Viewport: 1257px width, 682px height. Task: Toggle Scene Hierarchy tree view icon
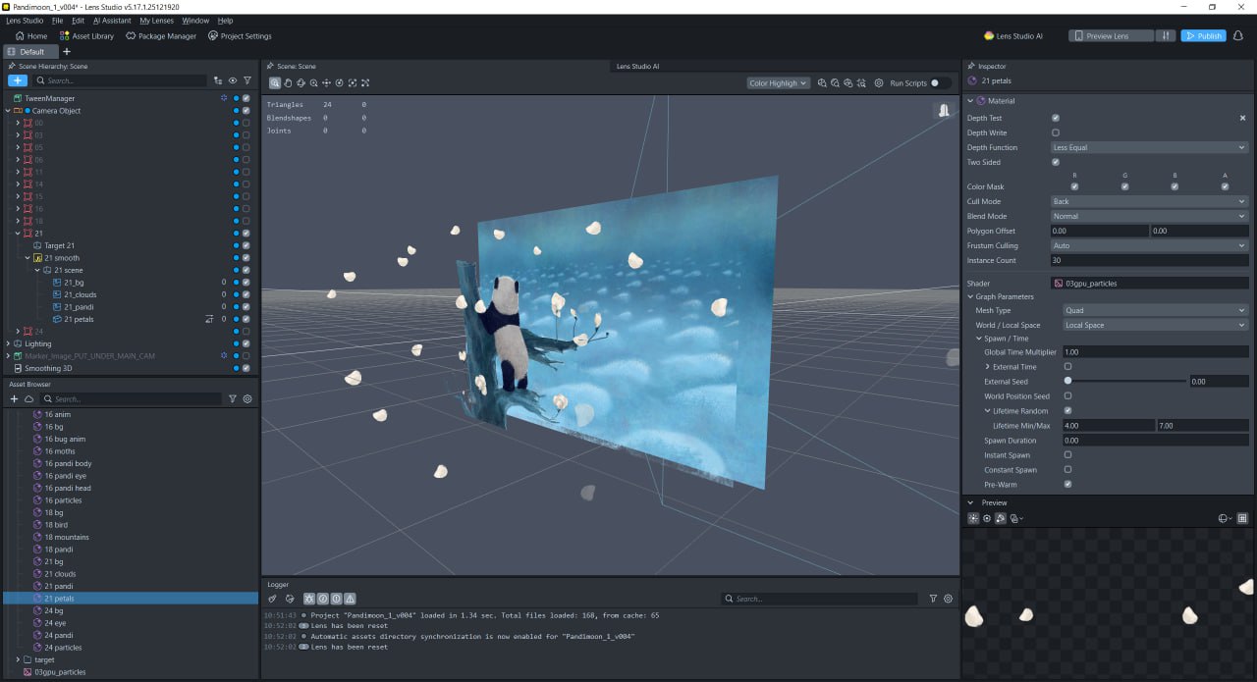217,80
